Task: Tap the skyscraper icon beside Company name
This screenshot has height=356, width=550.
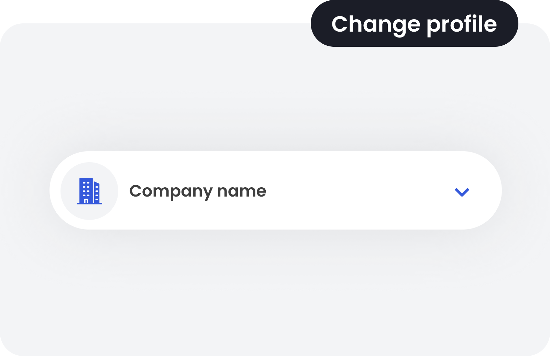Action: coord(89,191)
